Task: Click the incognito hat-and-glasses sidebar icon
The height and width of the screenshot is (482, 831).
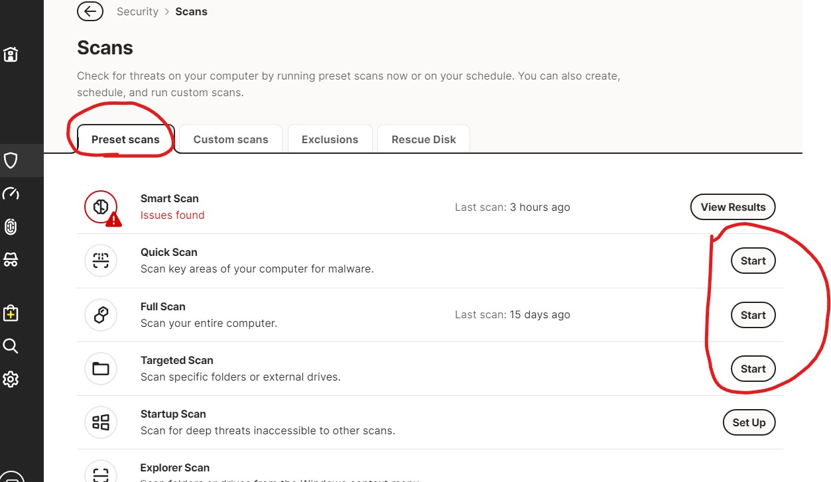Action: click(11, 260)
